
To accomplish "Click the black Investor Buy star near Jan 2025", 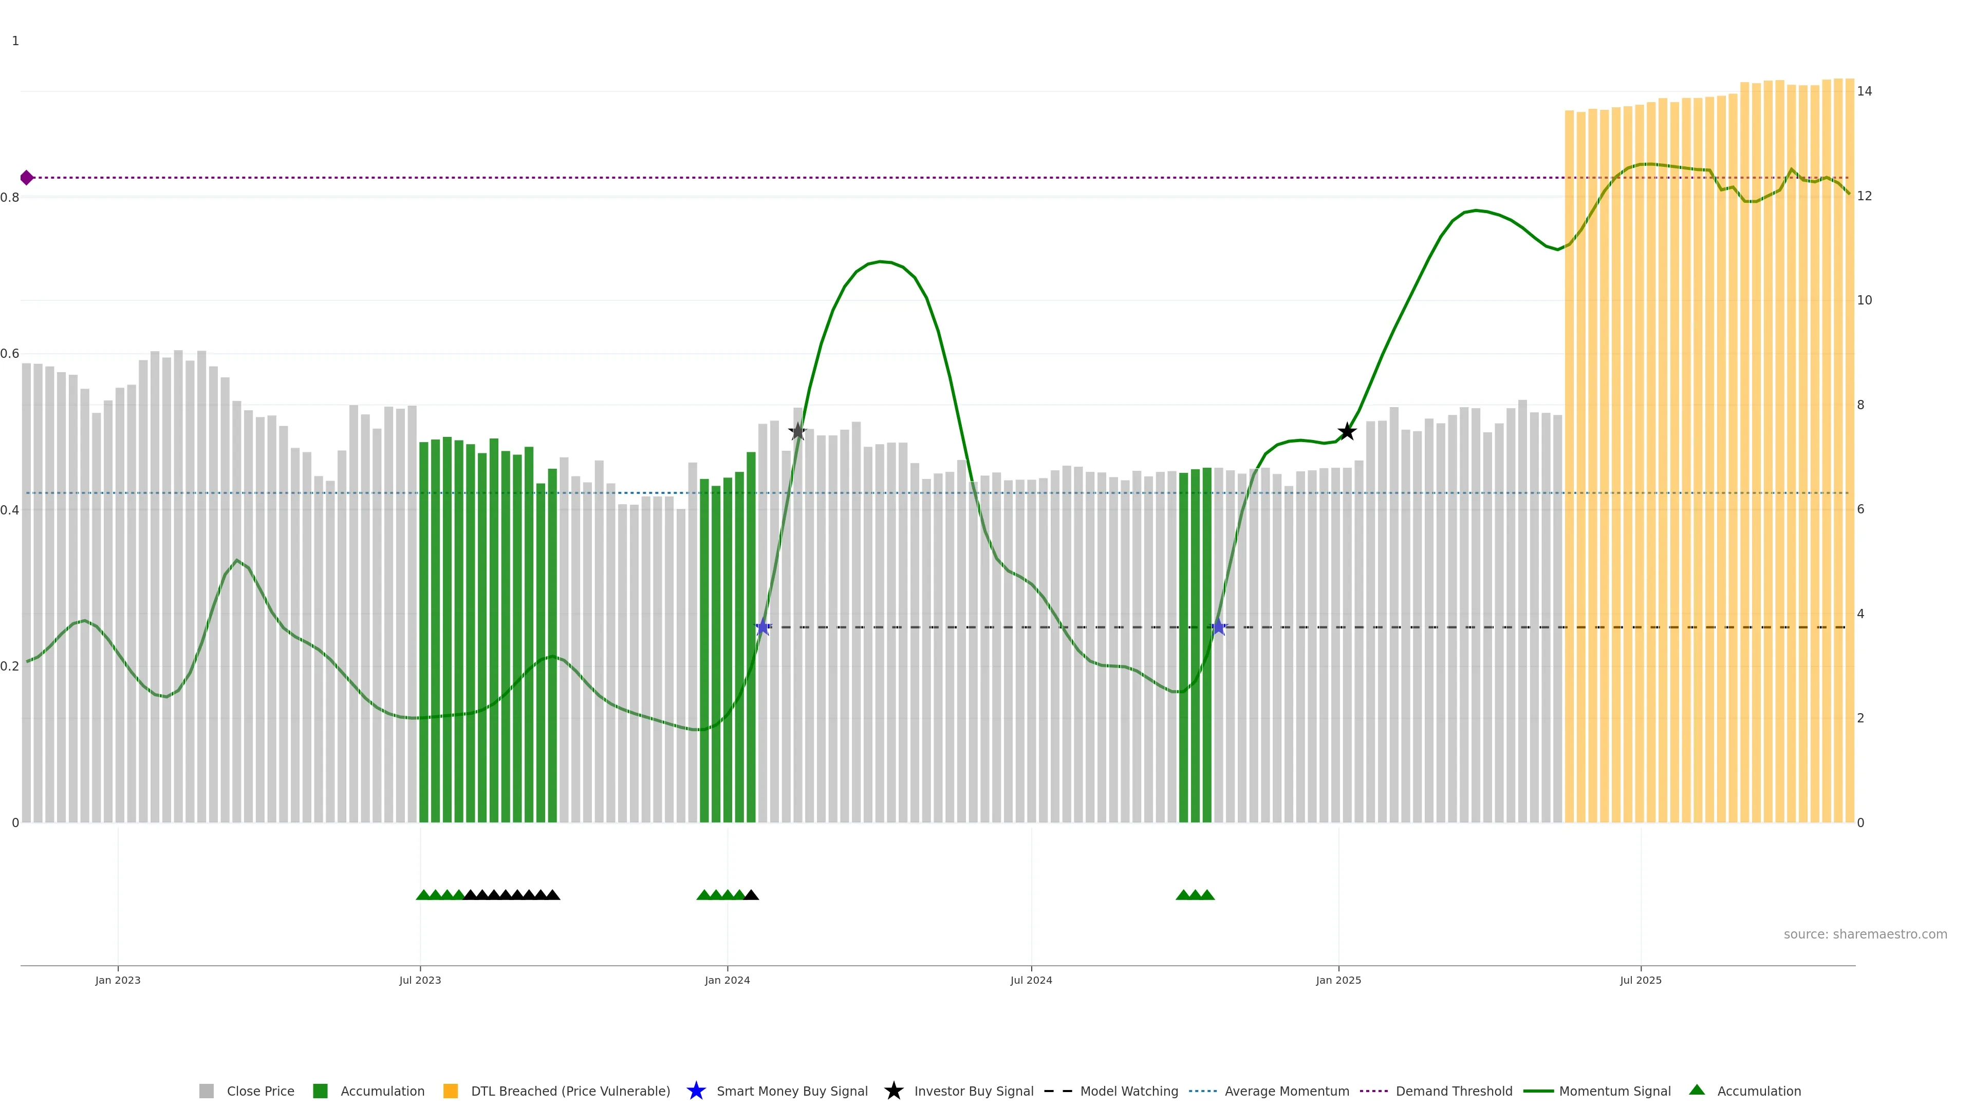I will [x=1347, y=432].
